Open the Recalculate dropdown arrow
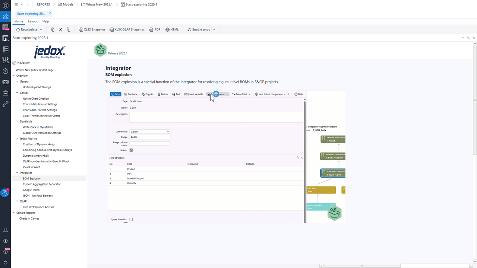Viewport: 477px width, 268px height. pyautogui.click(x=41, y=30)
